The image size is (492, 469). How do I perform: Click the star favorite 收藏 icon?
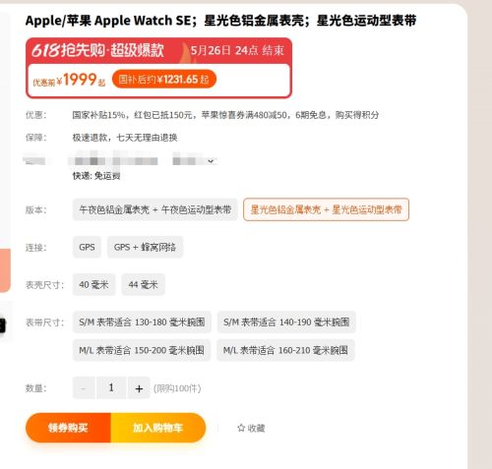click(241, 428)
